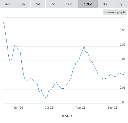Click the Aug '26 axis label
This screenshot has width=128, height=123.
(x=80, y=108)
